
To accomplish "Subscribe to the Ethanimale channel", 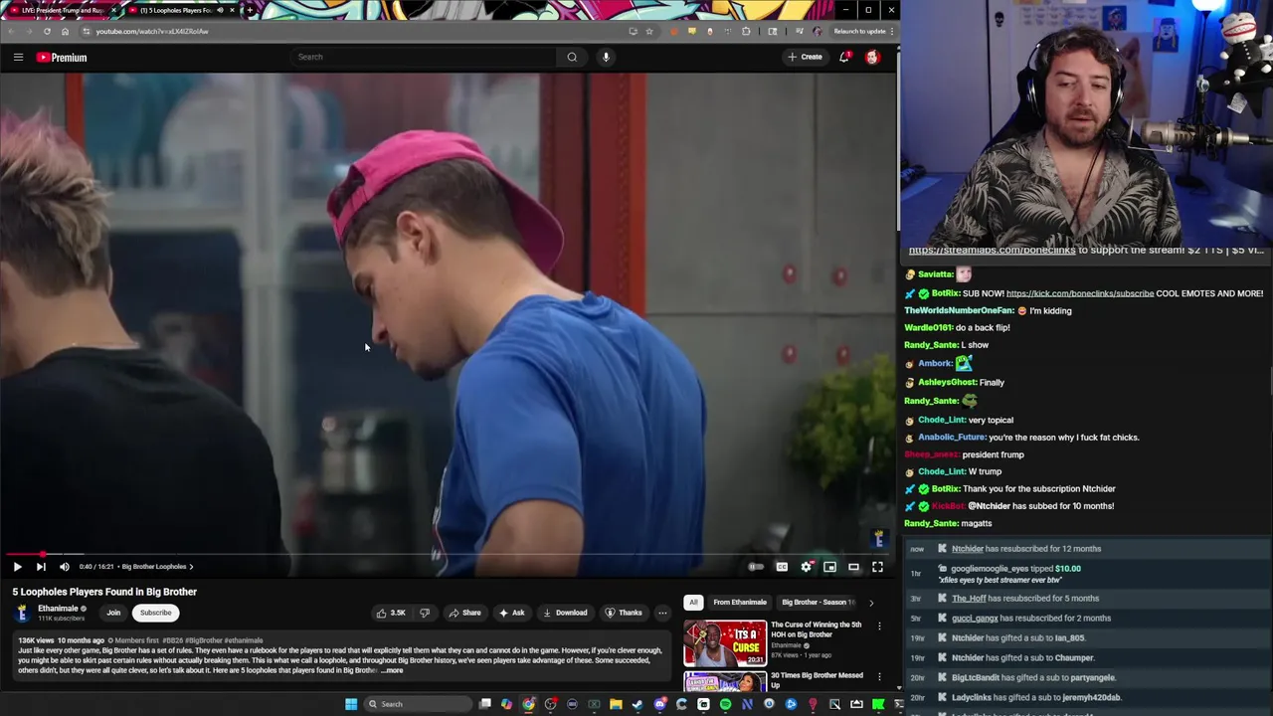I will (155, 613).
